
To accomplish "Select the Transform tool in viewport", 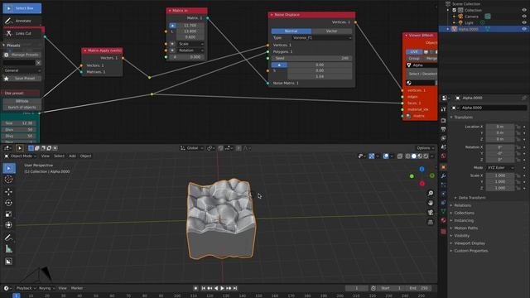I will pos(9,225).
